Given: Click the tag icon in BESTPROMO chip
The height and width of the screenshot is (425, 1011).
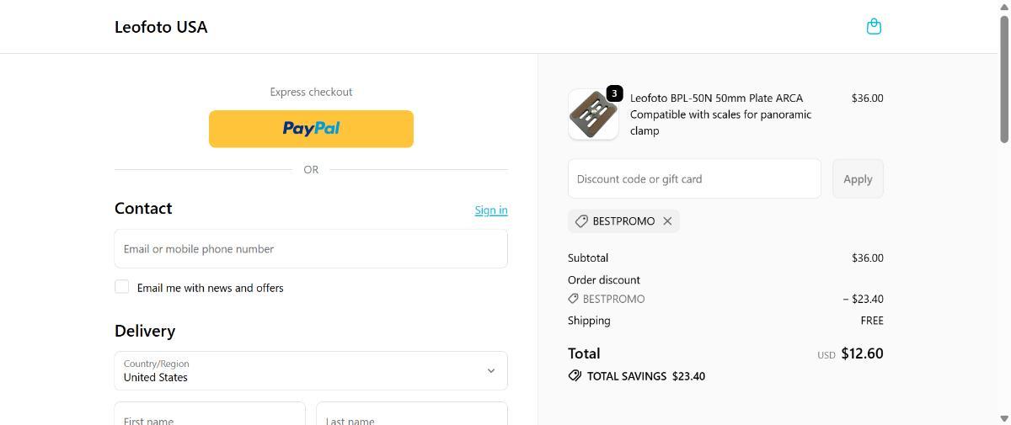Looking at the screenshot, I should coord(581,220).
